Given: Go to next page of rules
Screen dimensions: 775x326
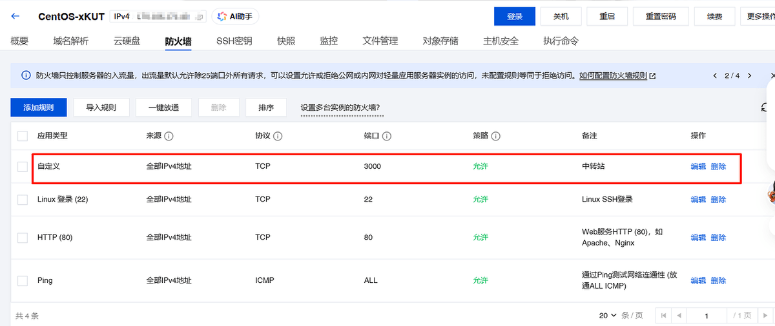Looking at the screenshot, I should (x=767, y=316).
